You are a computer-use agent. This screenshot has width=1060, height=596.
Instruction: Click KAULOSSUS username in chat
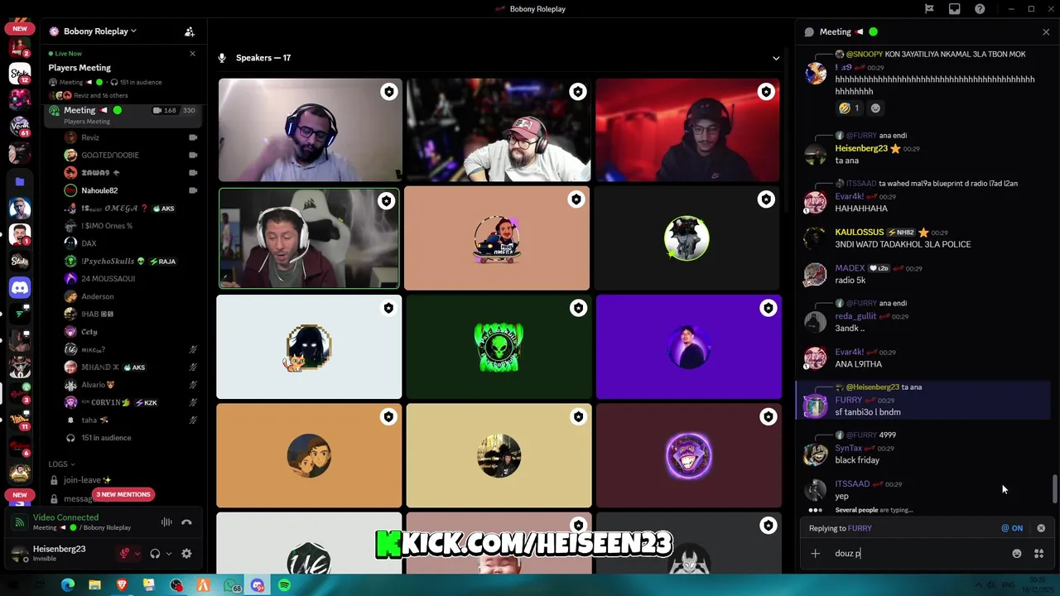coord(860,233)
